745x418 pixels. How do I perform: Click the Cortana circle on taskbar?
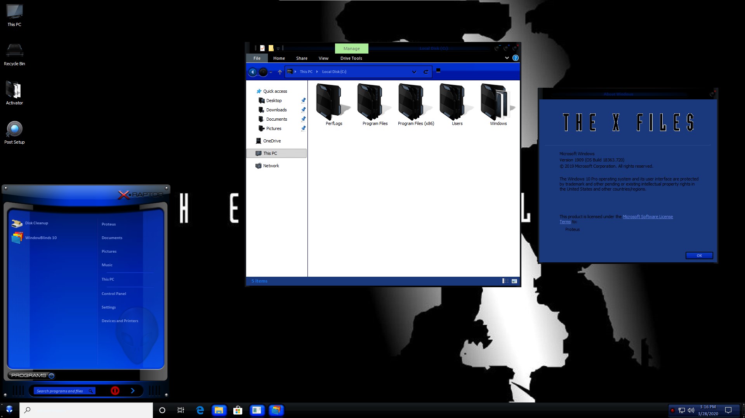162,410
